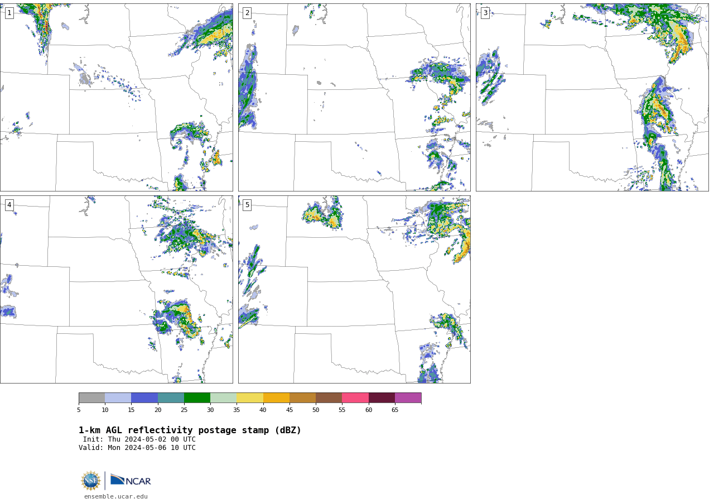714x503 pixels.
Task: Click the colorbar tick label 30
Action: pos(210,410)
